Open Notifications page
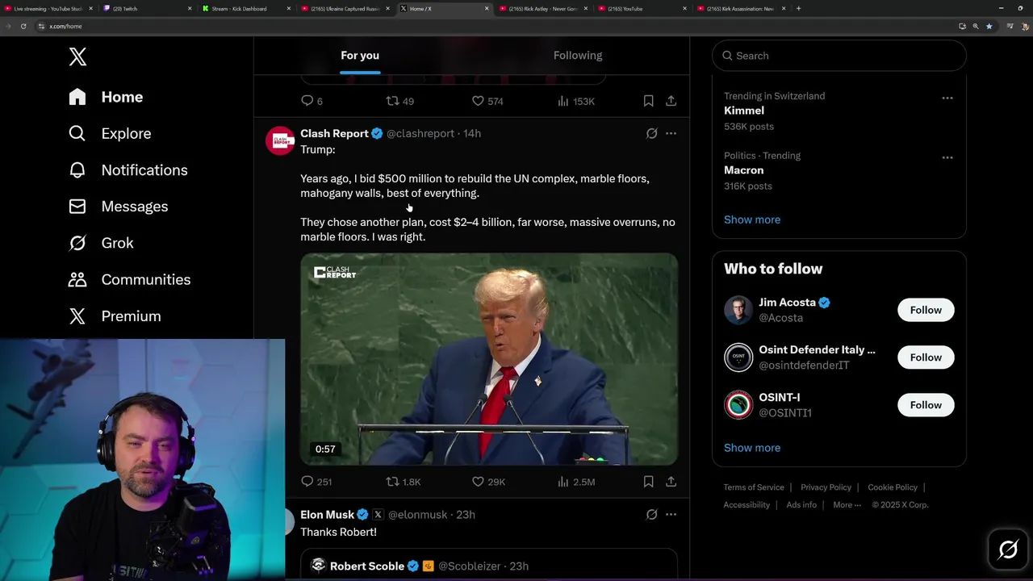This screenshot has width=1033, height=581. 128,170
